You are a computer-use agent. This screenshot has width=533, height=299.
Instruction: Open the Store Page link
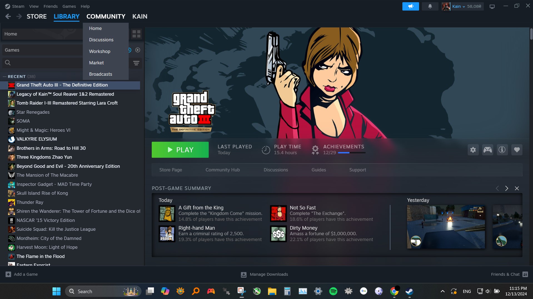171,170
